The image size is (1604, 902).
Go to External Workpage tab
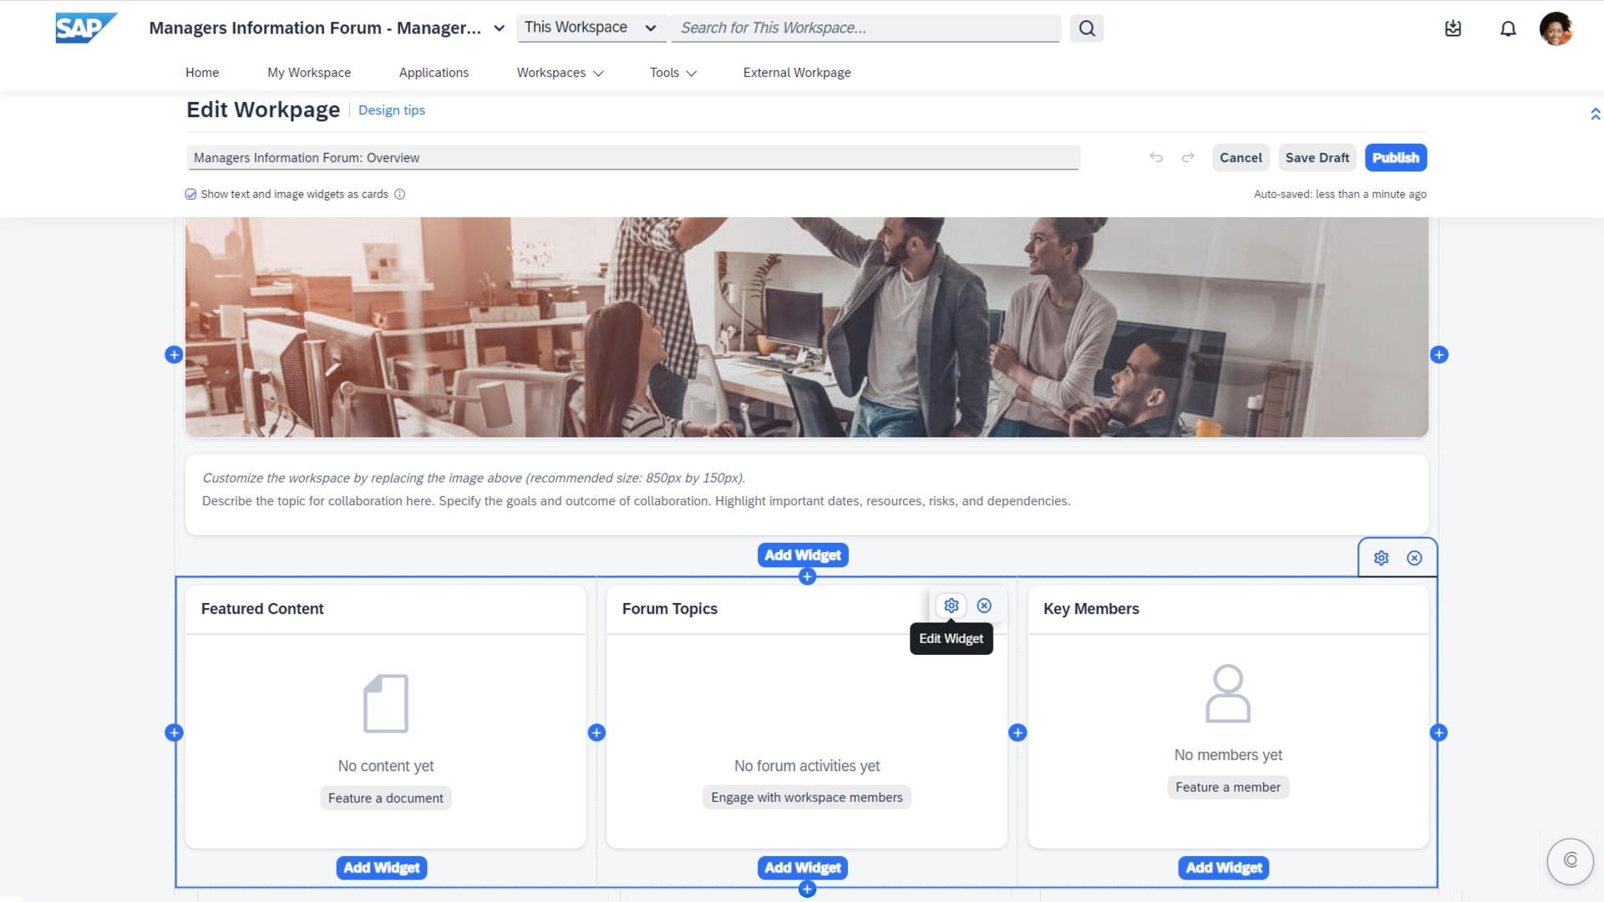tap(796, 73)
